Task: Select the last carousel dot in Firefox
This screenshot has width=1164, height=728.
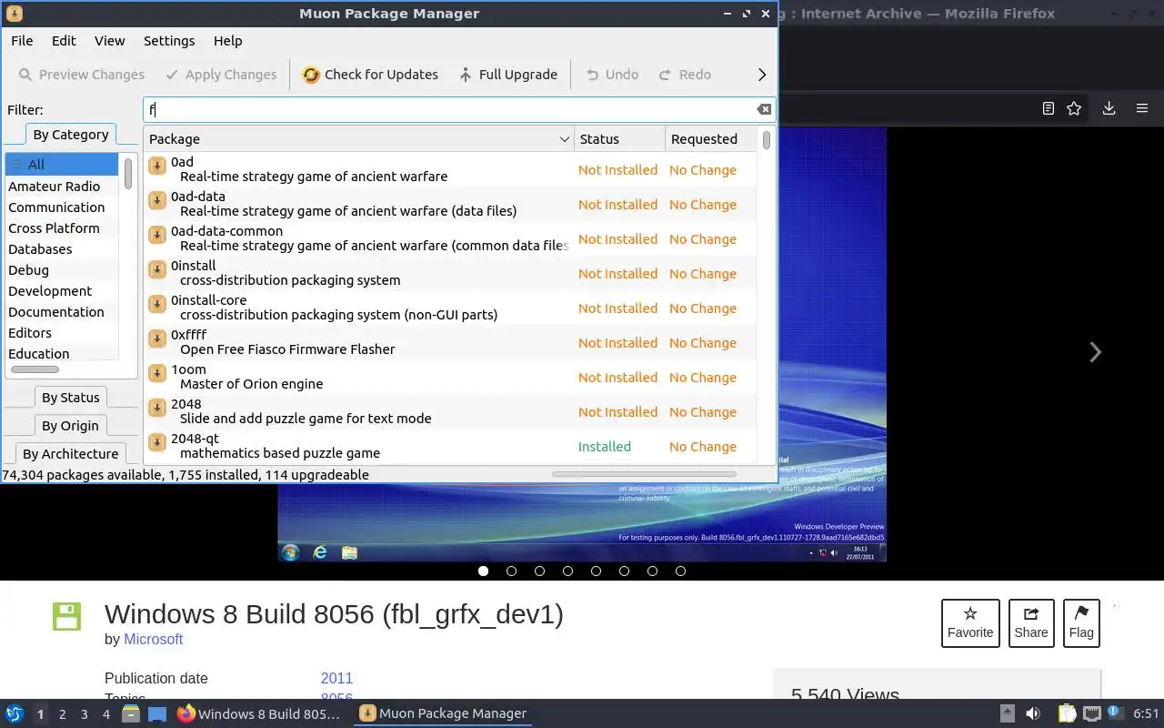Action: (x=680, y=571)
